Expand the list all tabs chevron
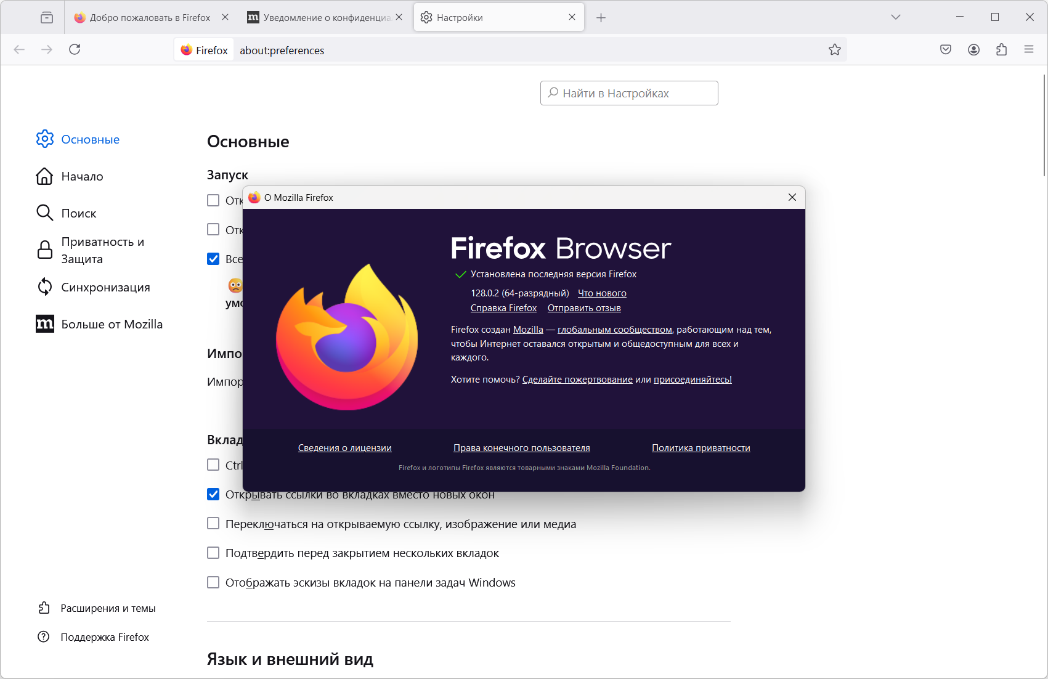 [896, 17]
